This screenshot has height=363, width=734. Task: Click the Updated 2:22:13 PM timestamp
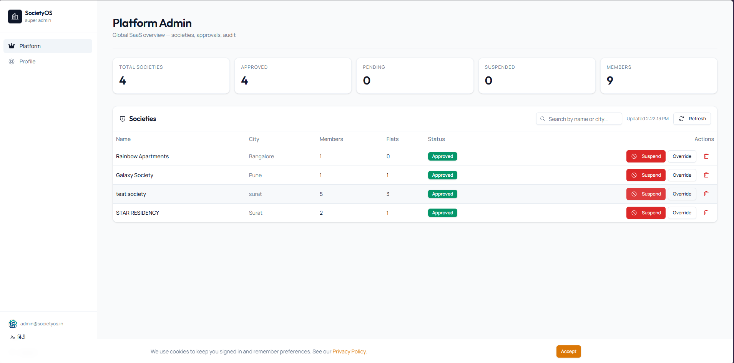[648, 119]
